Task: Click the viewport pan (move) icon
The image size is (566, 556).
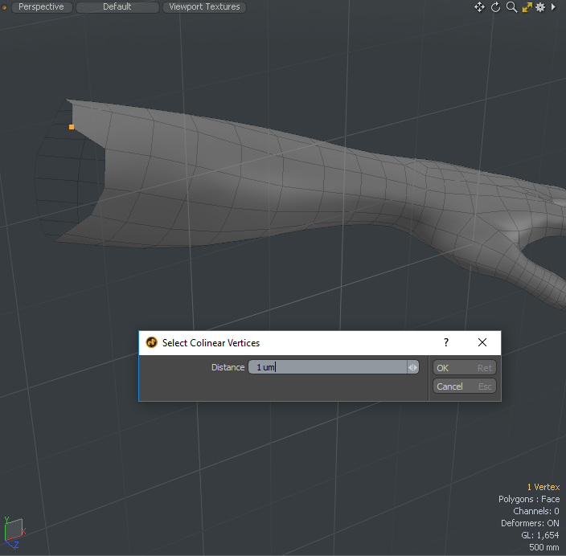Action: point(479,7)
